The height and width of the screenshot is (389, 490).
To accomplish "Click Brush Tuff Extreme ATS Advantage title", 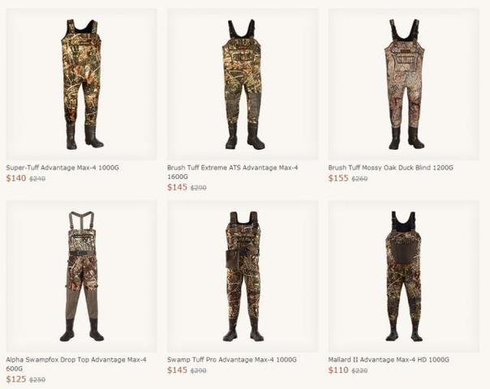I will click(x=233, y=172).
